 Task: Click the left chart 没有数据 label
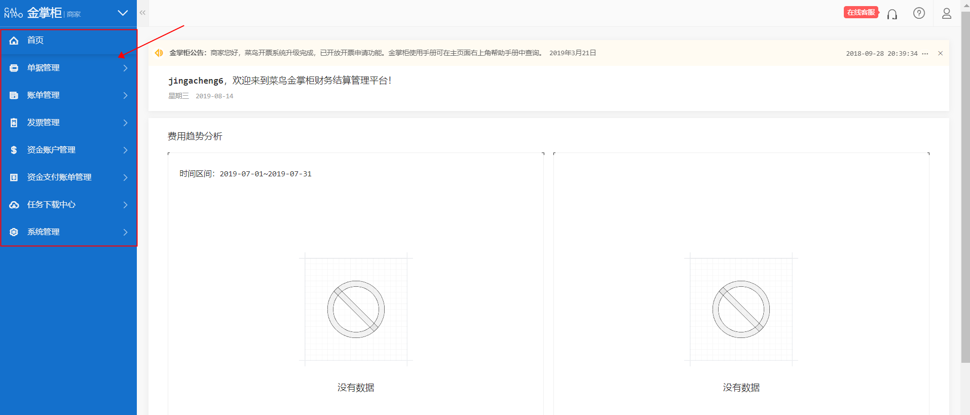[x=356, y=388]
